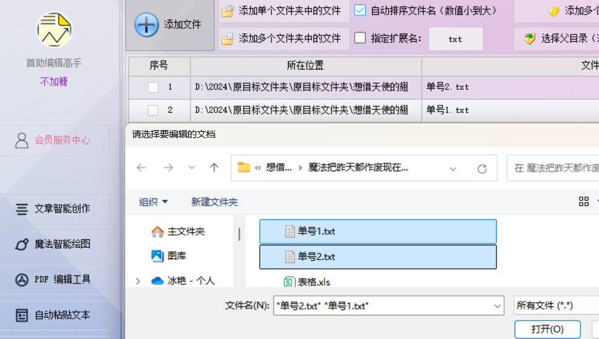The image size is (599, 339).
Task: Refresh the folder listing
Action: [x=482, y=168]
